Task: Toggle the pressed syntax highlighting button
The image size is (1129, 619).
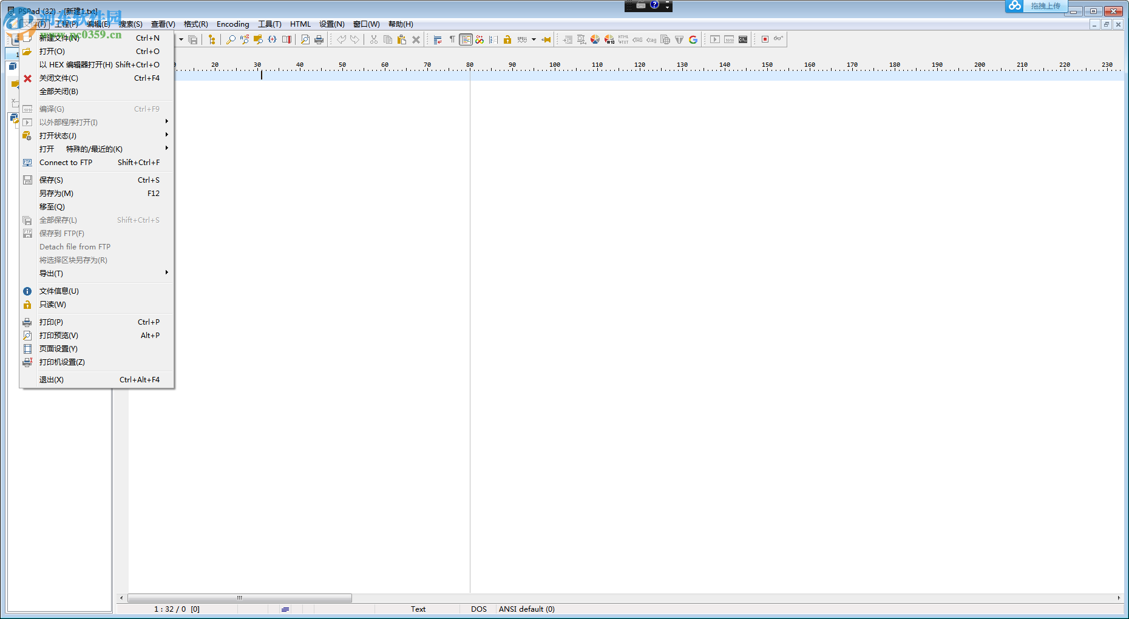Action: pos(466,40)
